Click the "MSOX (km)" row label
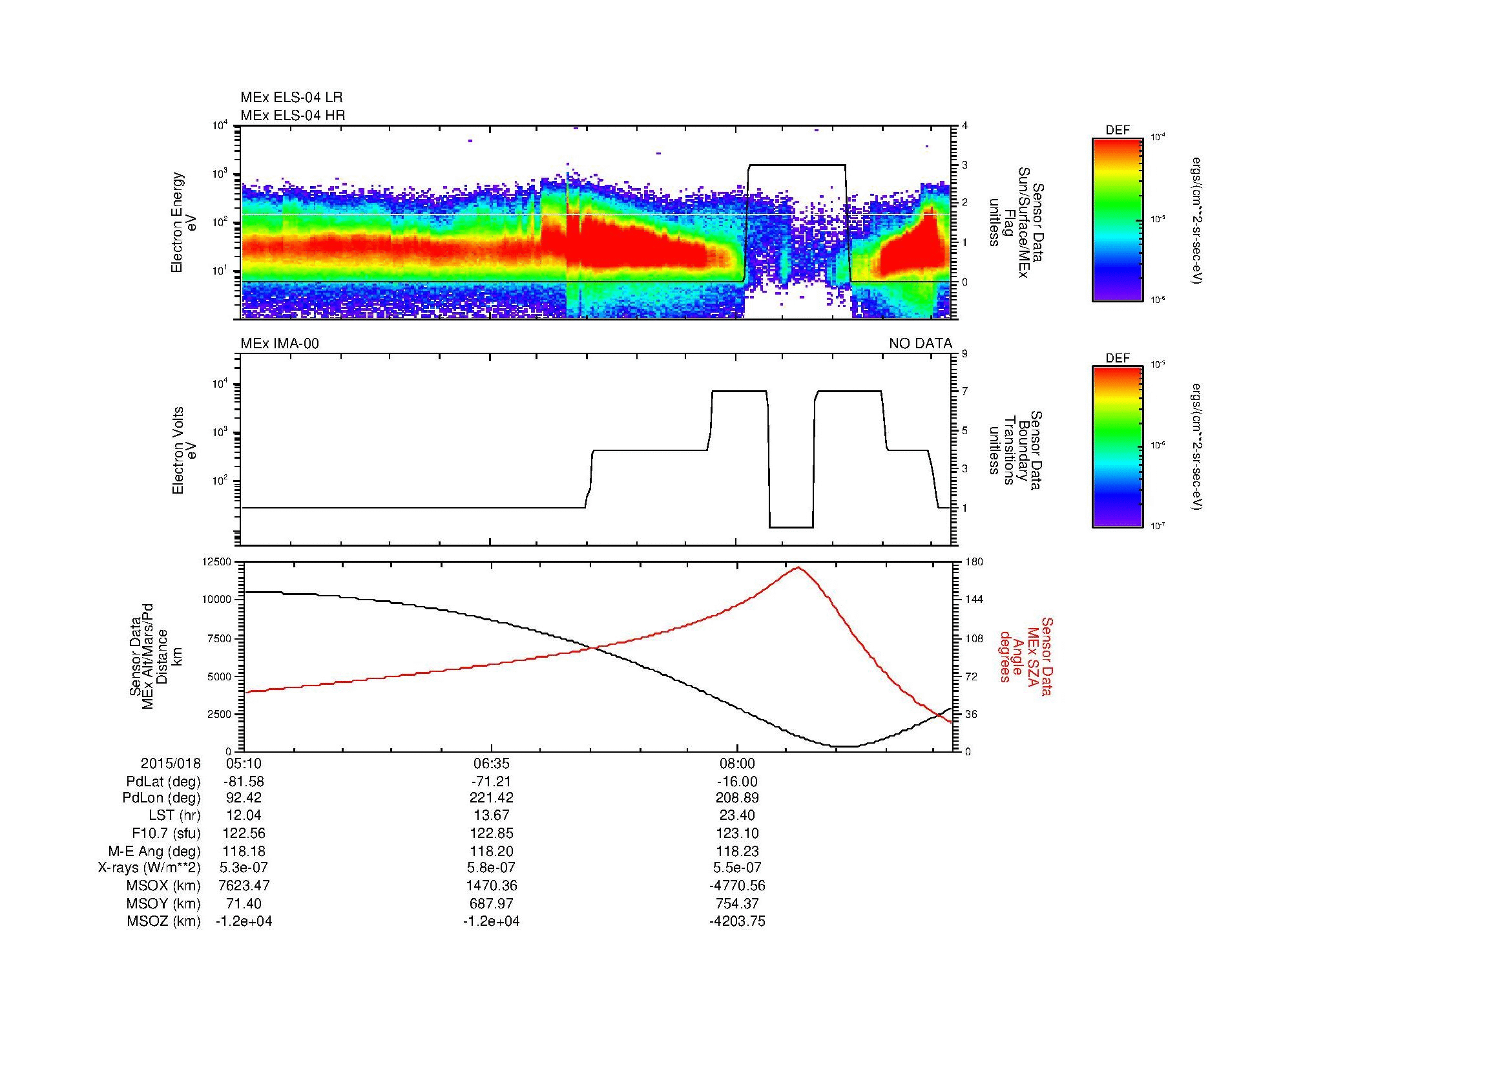The image size is (1511, 1068). coord(164,886)
